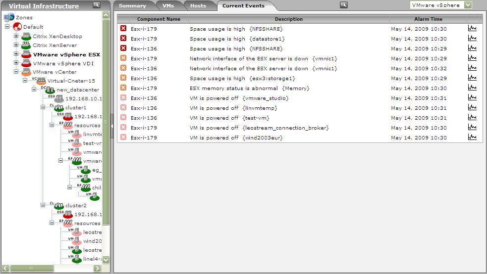Collapse the cluster2 node

(x=43, y=205)
